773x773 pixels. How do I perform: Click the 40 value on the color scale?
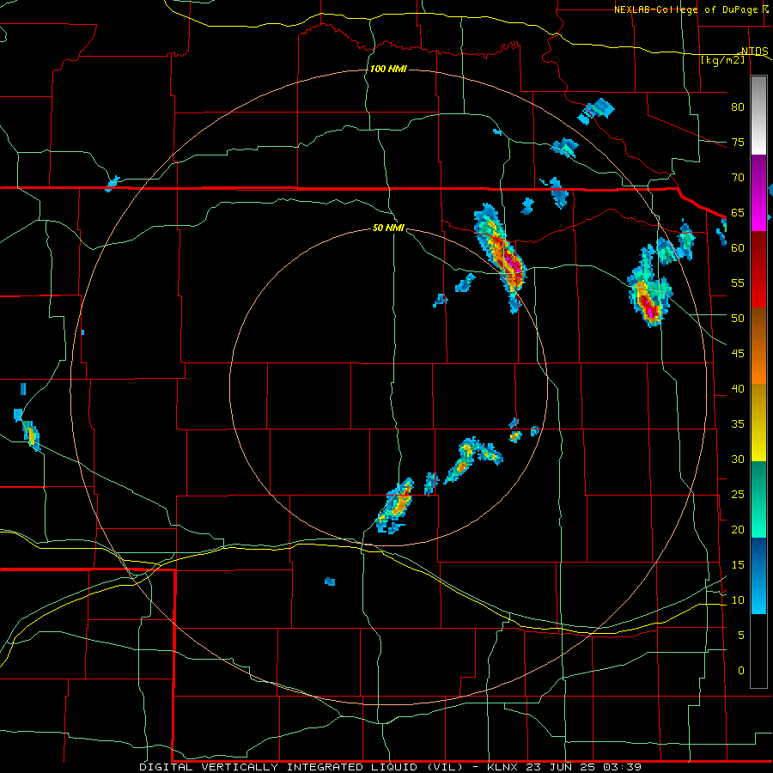(738, 388)
